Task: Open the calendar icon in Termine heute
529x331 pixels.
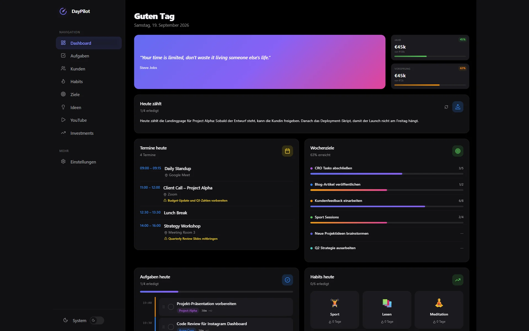Action: (x=287, y=151)
